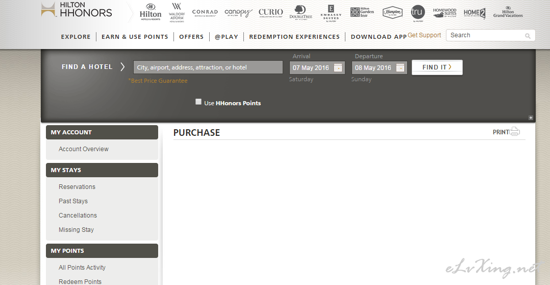Click the printer icon beside PRINT
Screen dimensions: 550x285
pos(515,132)
